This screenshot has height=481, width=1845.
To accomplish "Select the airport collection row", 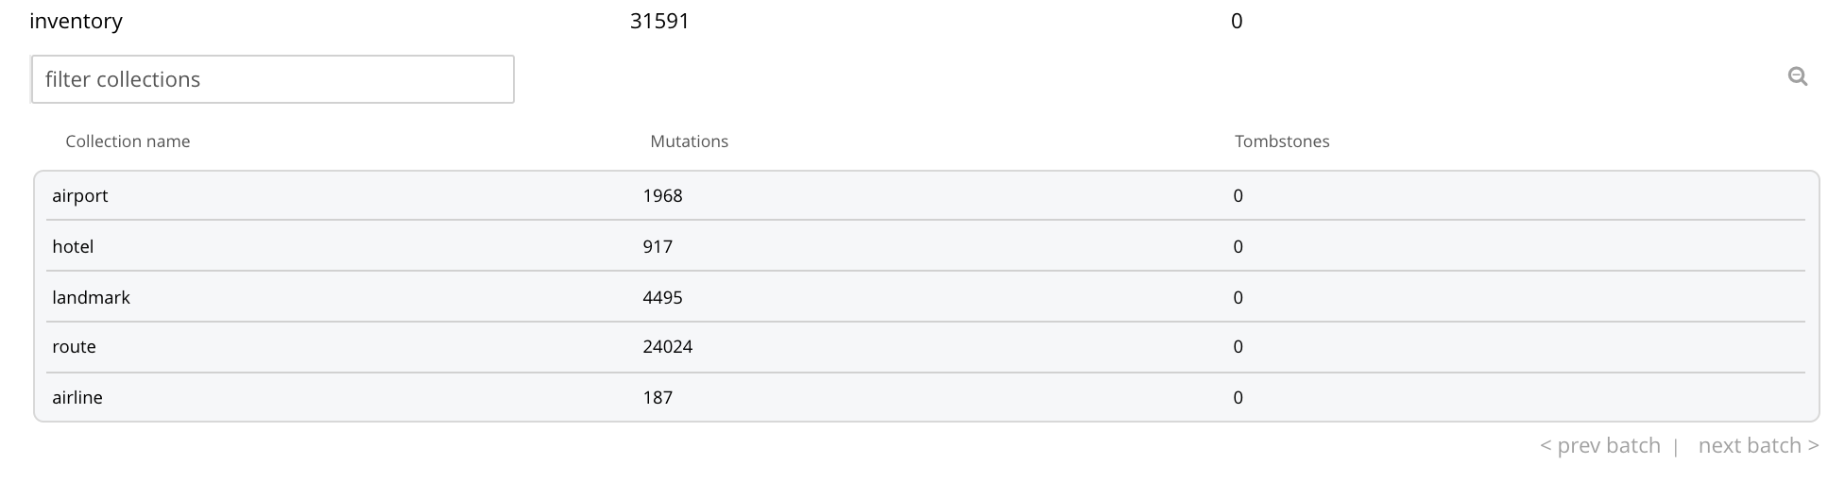I will click(80, 196).
